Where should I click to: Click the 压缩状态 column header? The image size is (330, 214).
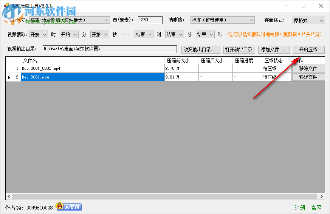[x=277, y=60]
